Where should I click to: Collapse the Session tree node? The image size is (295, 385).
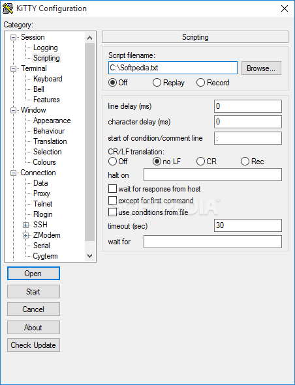[13, 38]
